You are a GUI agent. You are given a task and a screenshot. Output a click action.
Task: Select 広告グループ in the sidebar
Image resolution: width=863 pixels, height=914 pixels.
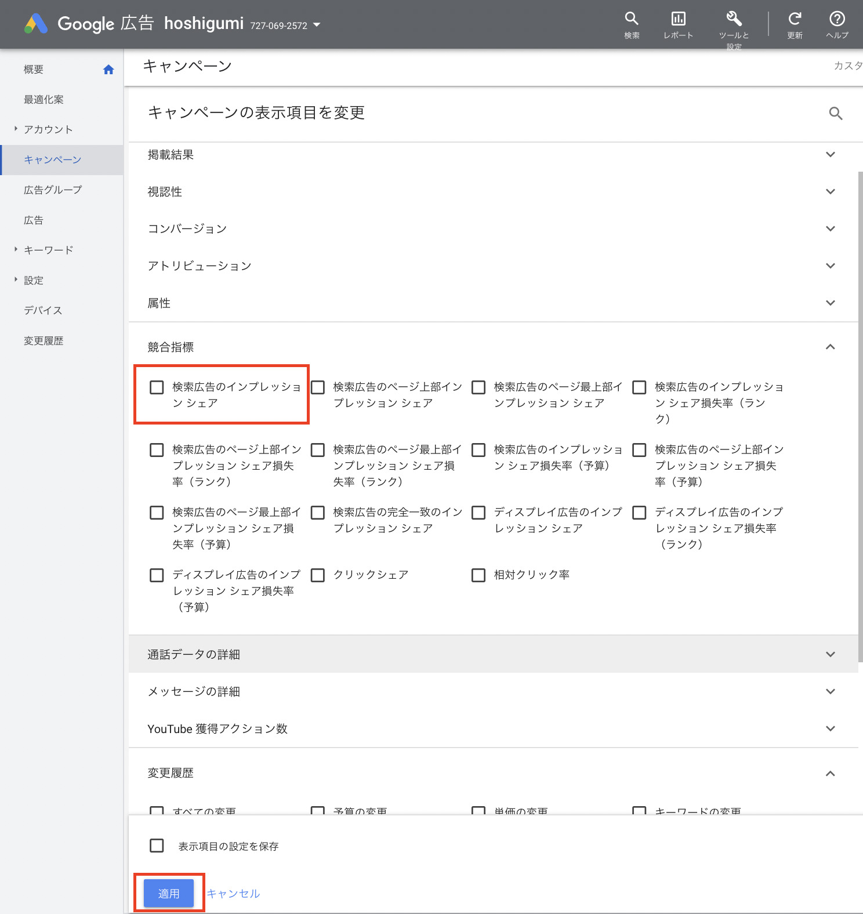click(53, 190)
